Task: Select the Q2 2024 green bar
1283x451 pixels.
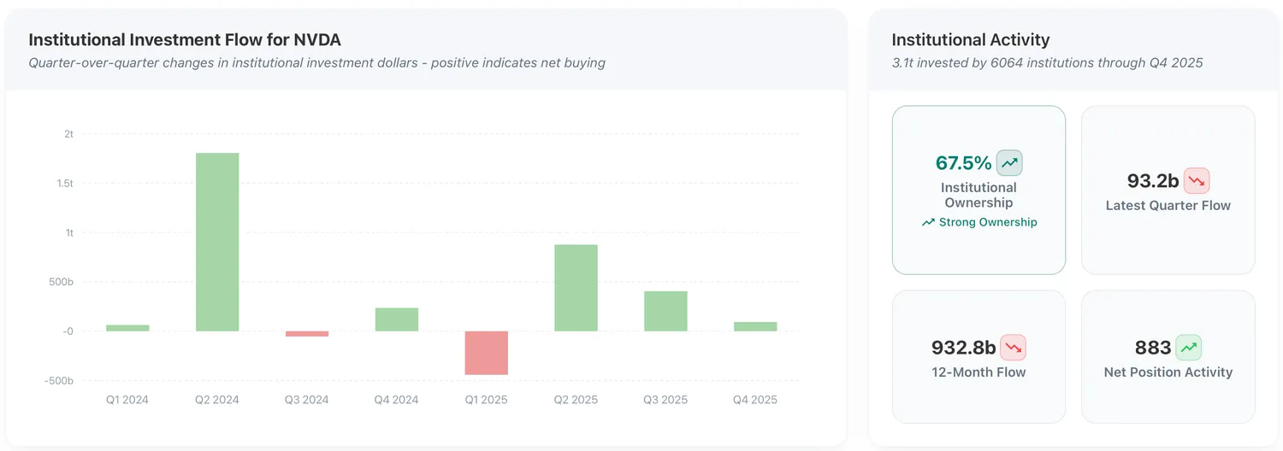Action: click(217, 242)
